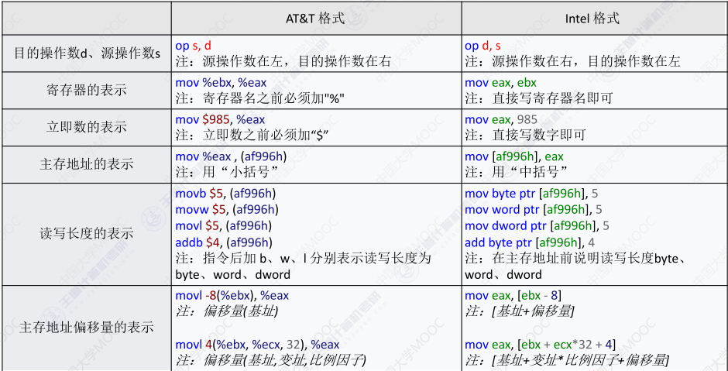Screen dimensions: 728x371
Task: Click the code "addb $4, (af996h)"
Action: [224, 242]
